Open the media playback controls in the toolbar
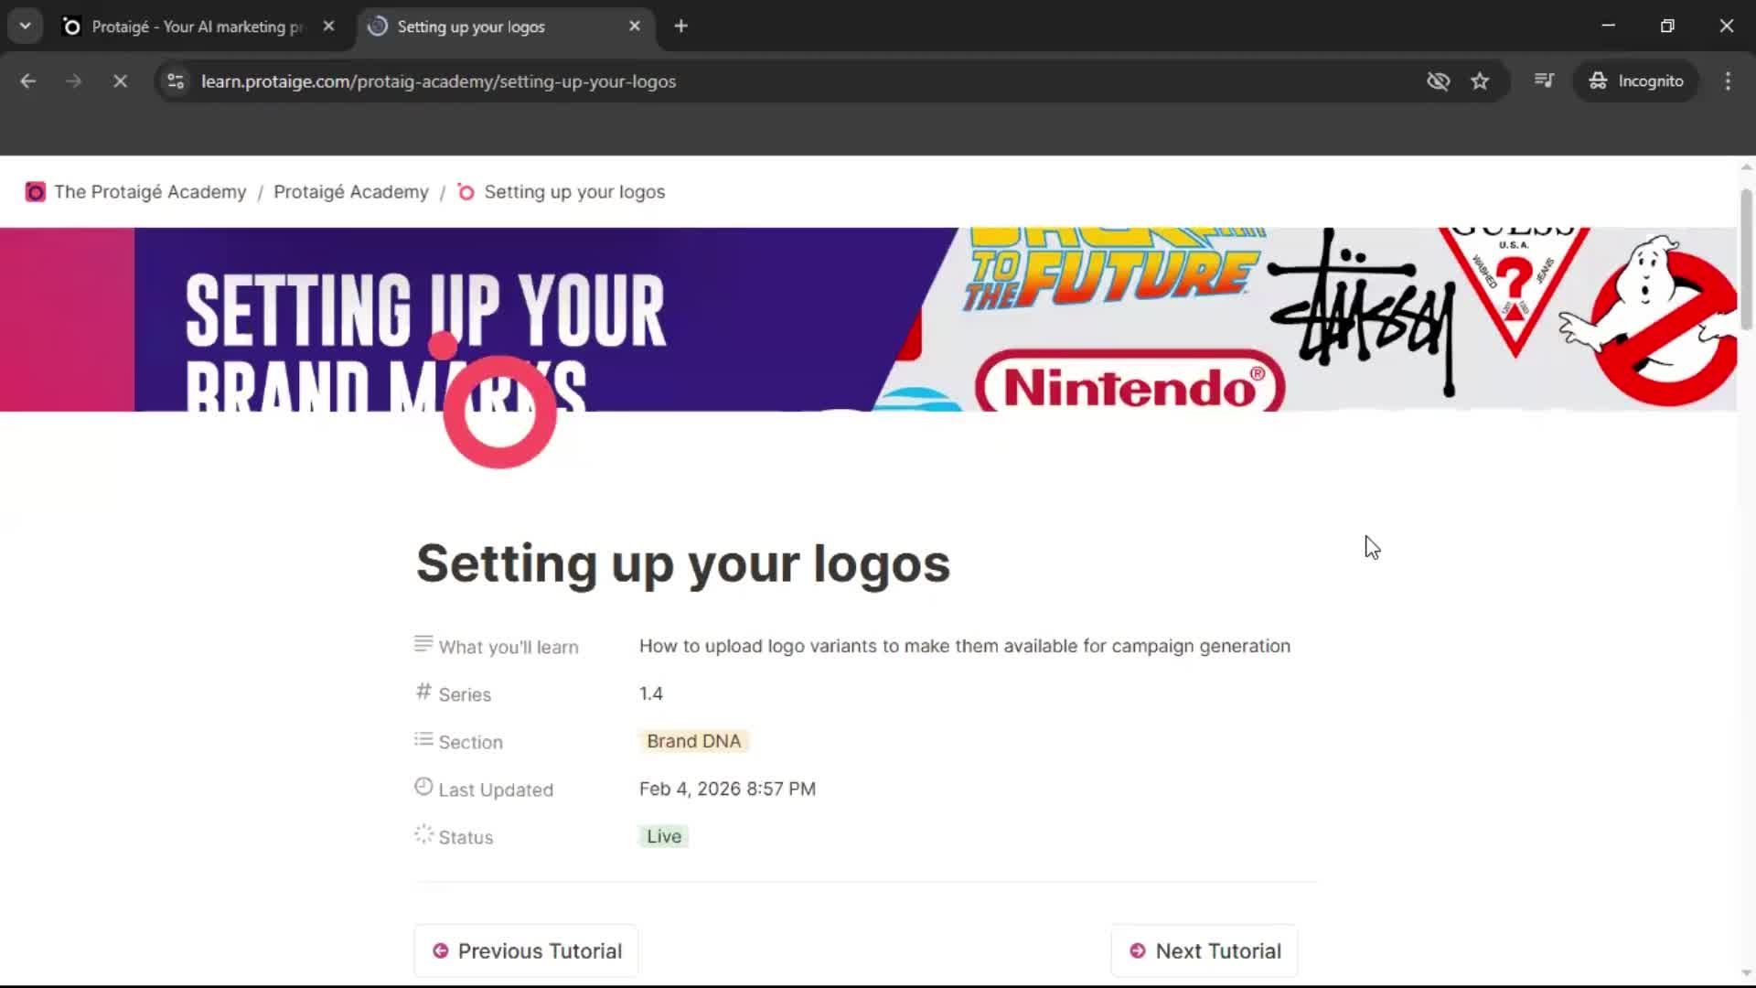Viewport: 1756px width, 988px height. tap(1544, 81)
